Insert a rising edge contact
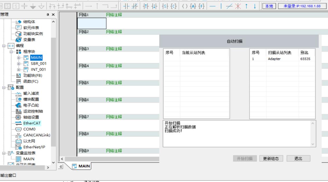 (x=146, y=6)
